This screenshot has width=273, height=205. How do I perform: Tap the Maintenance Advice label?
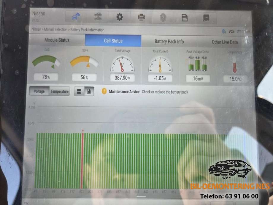[124, 92]
